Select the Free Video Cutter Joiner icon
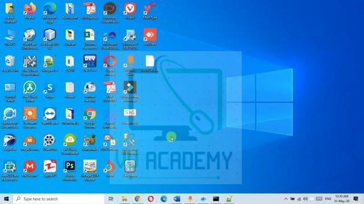364x204 pixels. click(x=30, y=66)
